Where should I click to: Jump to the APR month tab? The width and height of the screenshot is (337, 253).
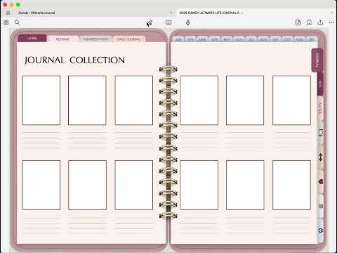[x=215, y=39]
